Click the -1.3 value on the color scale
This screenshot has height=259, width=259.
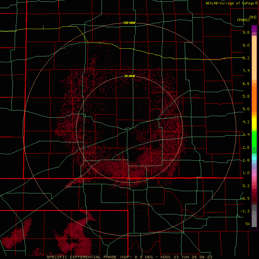[245, 211]
